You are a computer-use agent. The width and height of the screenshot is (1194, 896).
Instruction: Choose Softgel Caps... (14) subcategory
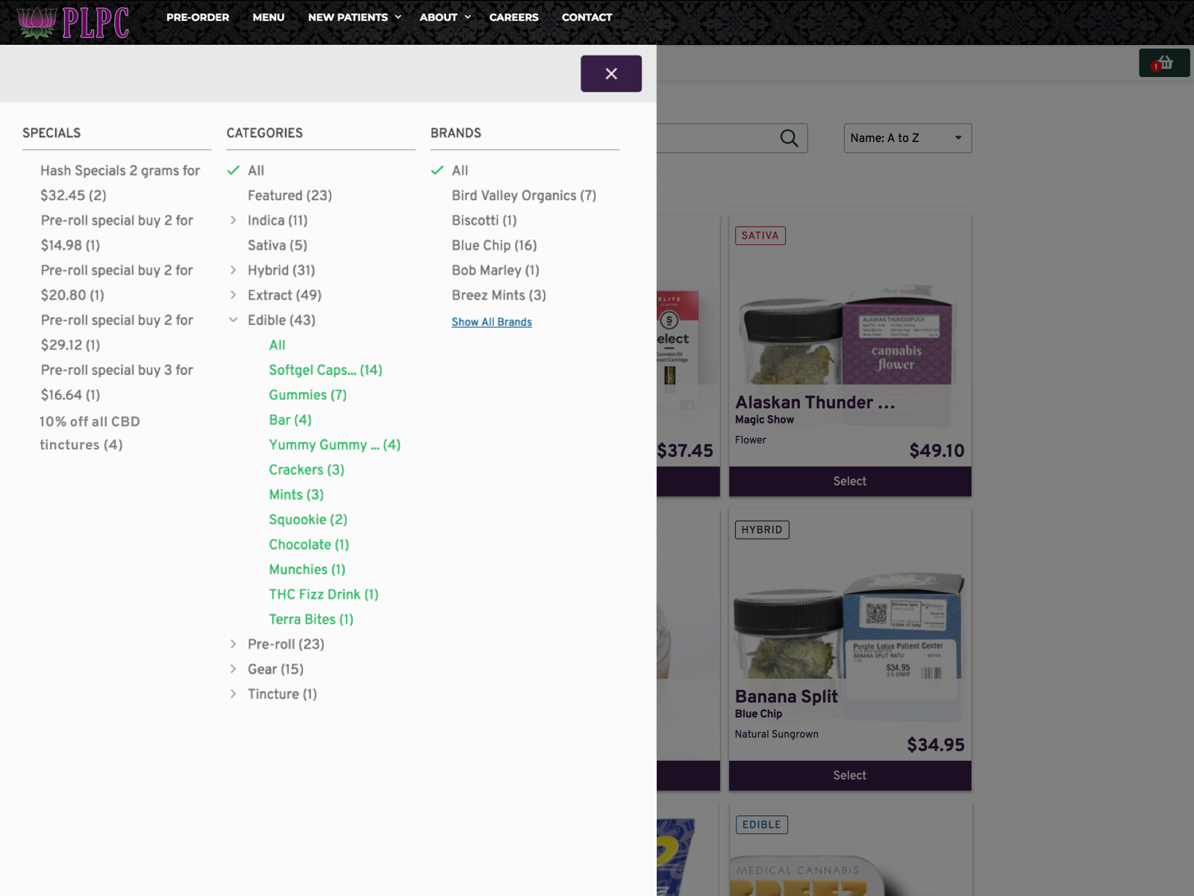(x=325, y=370)
